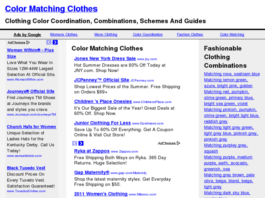Visit www.Gordmans.com URL link
The height and width of the screenshot is (198, 265).
point(148,124)
